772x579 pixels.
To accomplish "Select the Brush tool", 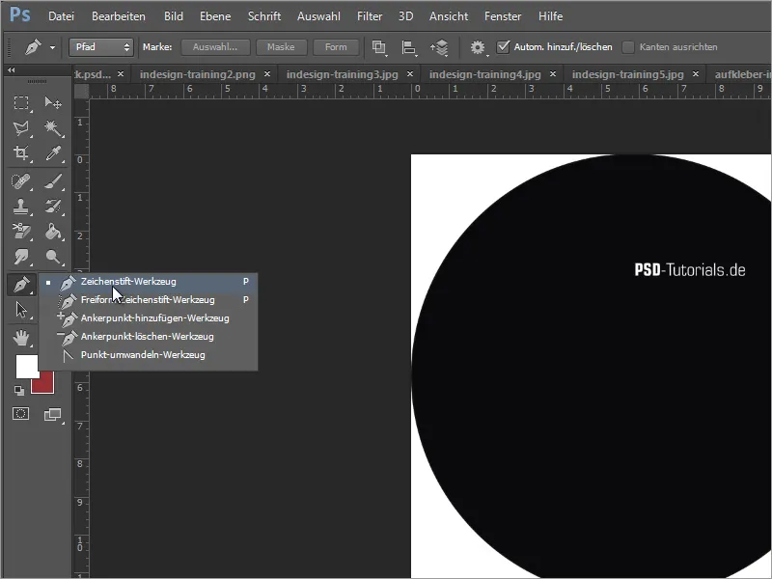I will pyautogui.click(x=53, y=181).
